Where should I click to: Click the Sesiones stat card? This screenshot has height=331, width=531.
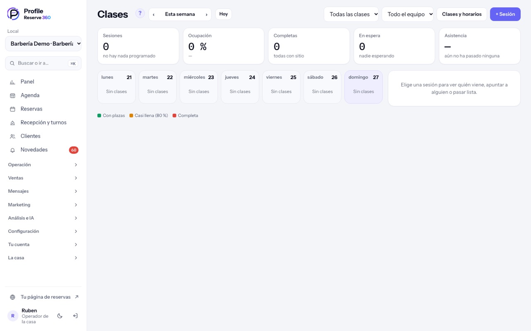[138, 46]
